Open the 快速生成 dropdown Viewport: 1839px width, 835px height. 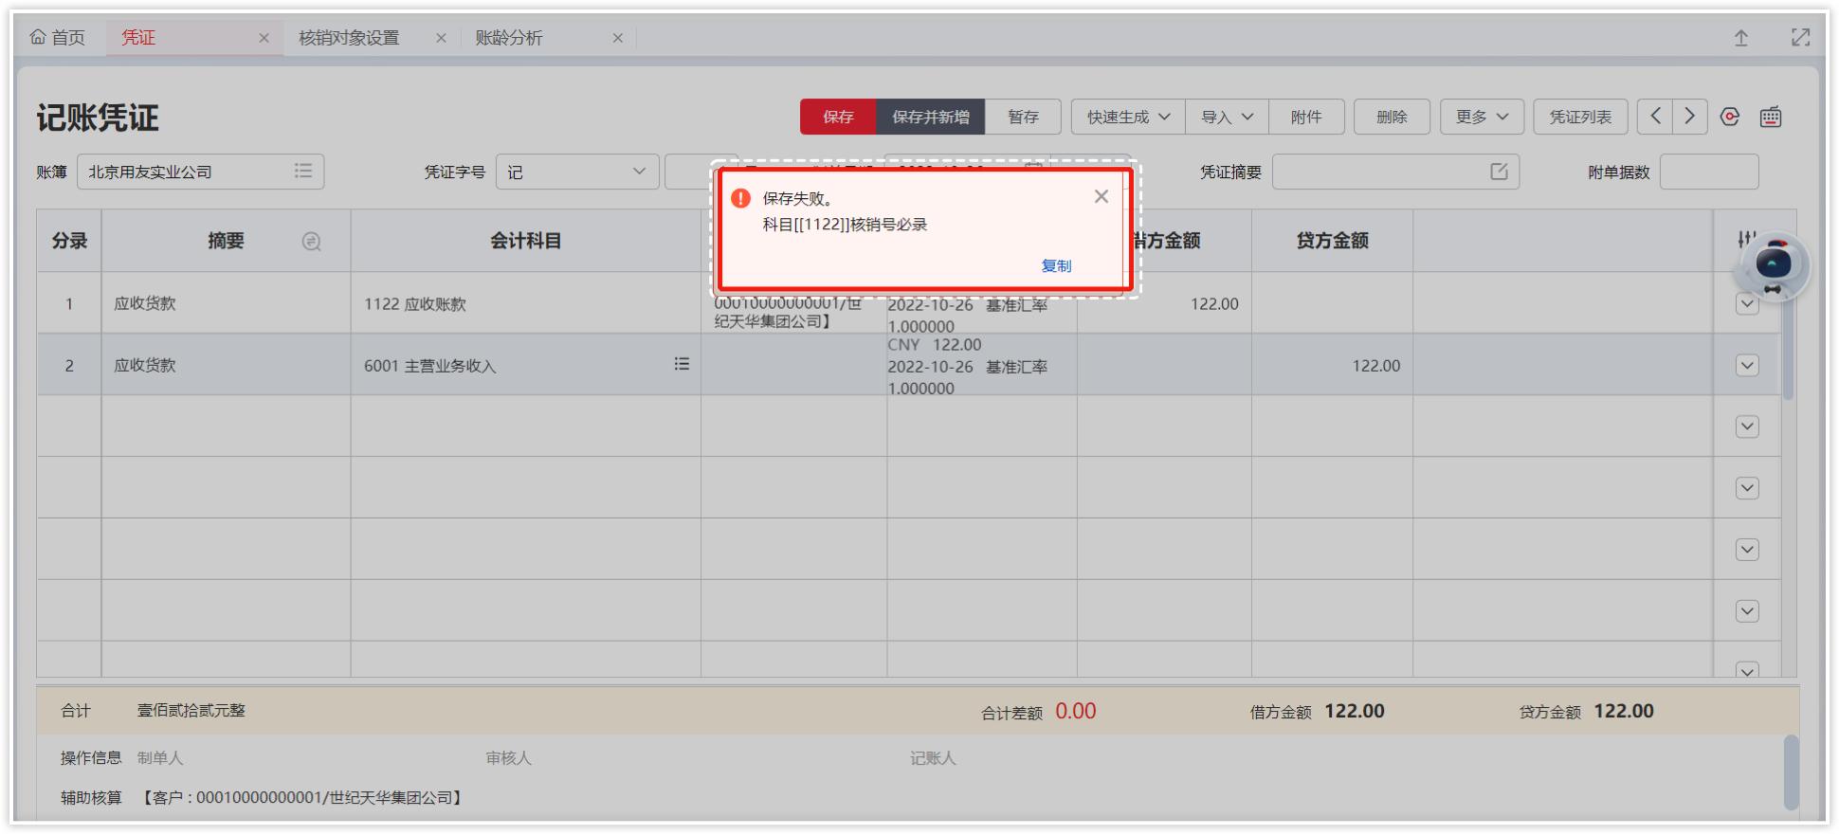1128,117
